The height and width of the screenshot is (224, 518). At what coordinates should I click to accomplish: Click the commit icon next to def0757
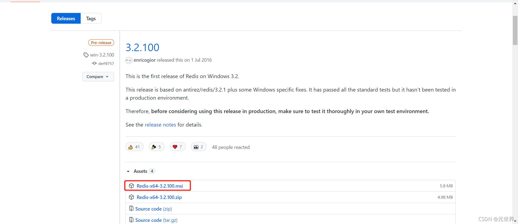(x=94, y=63)
